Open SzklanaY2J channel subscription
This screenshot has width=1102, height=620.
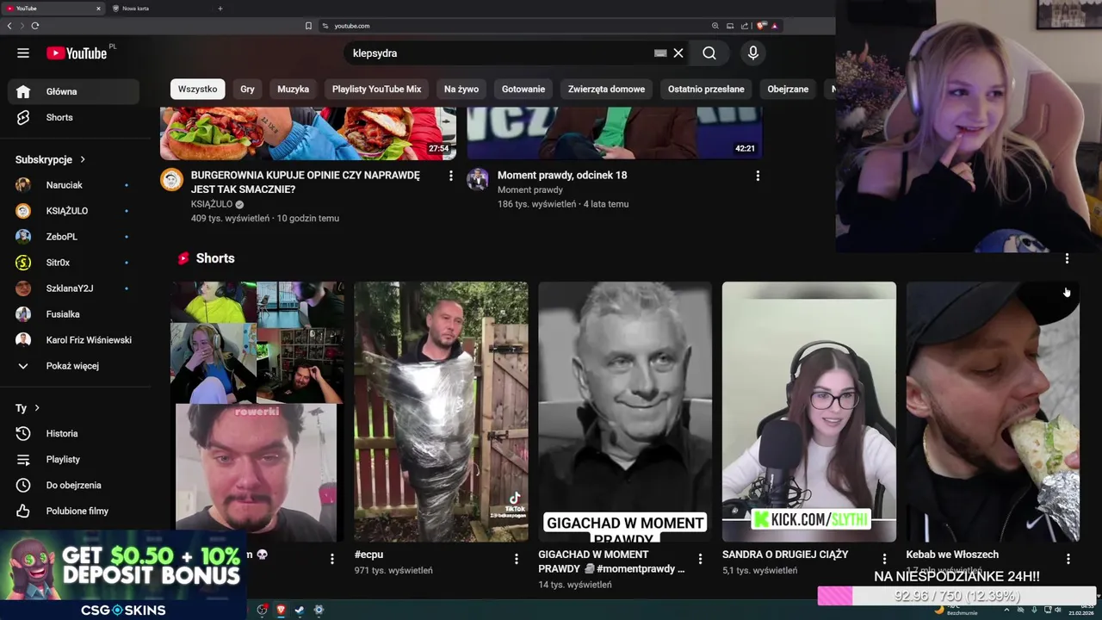(x=73, y=288)
